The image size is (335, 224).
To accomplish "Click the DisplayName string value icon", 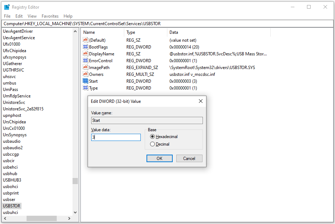I will (85, 54).
